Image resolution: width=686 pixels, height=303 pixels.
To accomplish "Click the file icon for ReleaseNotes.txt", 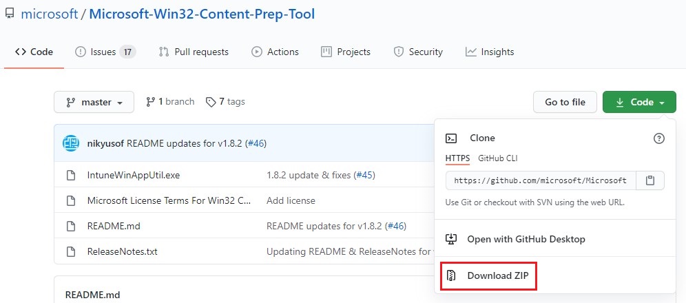I will (x=70, y=251).
